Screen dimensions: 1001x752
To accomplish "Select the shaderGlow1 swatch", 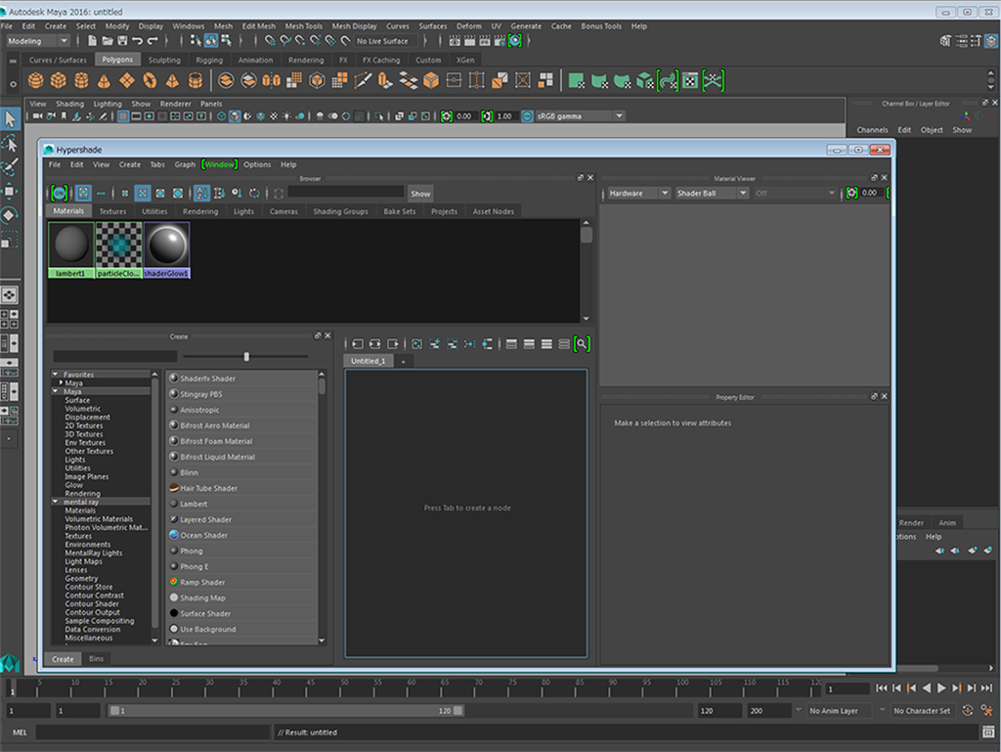I will click(x=166, y=249).
